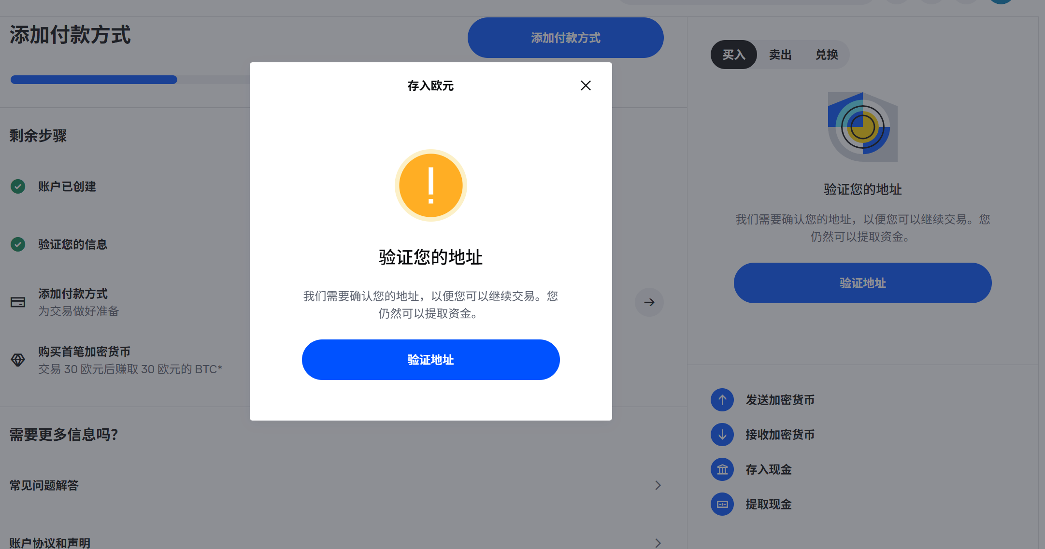Image resolution: width=1045 pixels, height=549 pixels.
Task: Expand the 常见问题解答 section
Action: point(658,485)
